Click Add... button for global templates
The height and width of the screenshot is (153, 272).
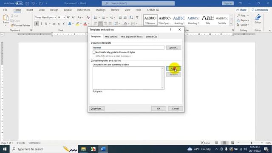174,69
